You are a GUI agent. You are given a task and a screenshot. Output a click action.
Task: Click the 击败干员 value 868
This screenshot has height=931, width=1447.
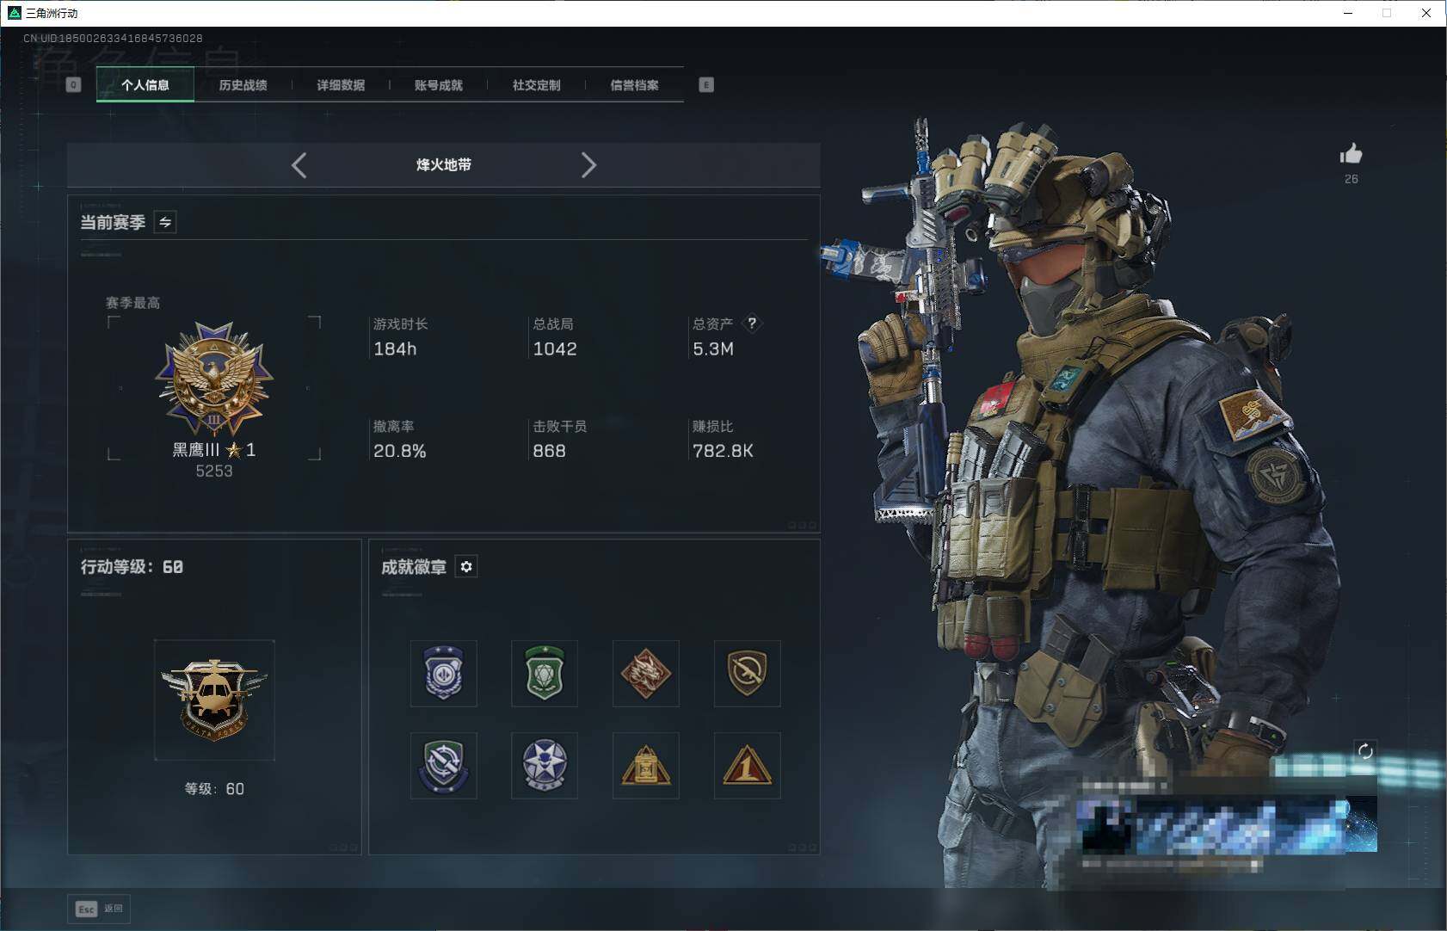point(549,451)
